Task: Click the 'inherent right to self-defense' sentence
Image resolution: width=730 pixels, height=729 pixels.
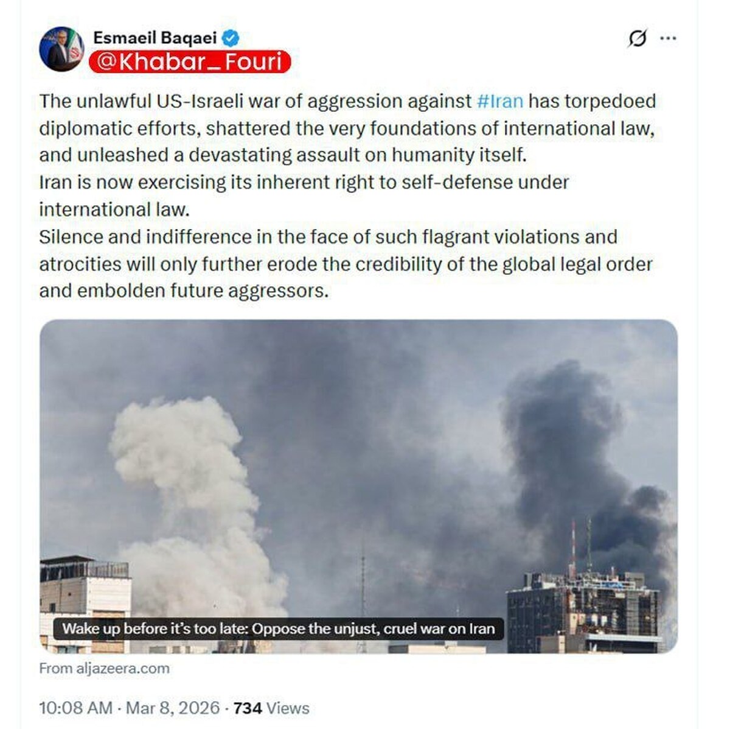Action: coord(304,183)
